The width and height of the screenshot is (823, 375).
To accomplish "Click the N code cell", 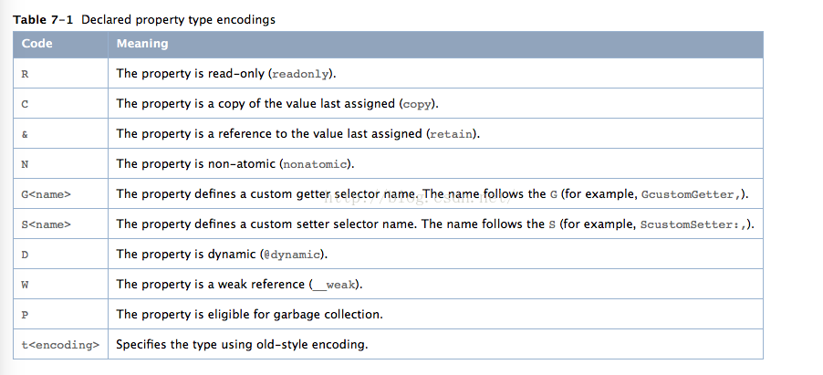I will click(x=25, y=164).
